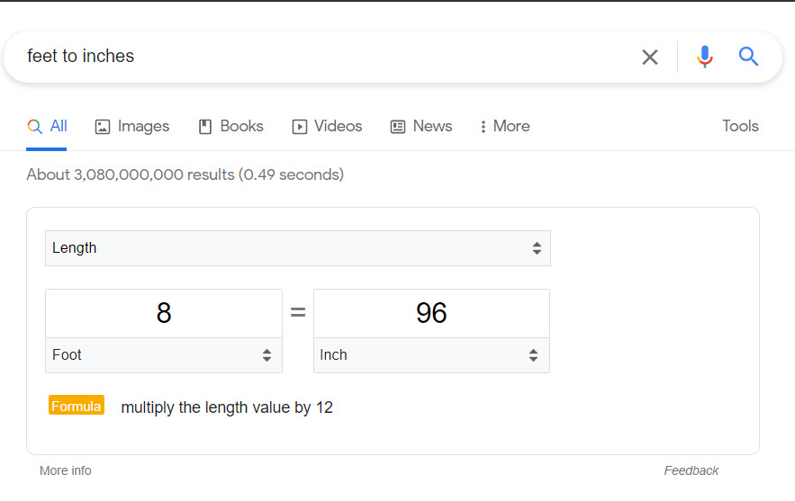
Task: Select the Videos tab label
Action: [339, 126]
